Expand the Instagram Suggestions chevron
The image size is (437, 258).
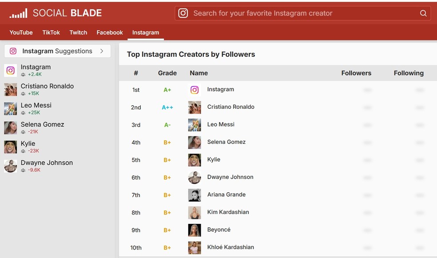coord(102,51)
